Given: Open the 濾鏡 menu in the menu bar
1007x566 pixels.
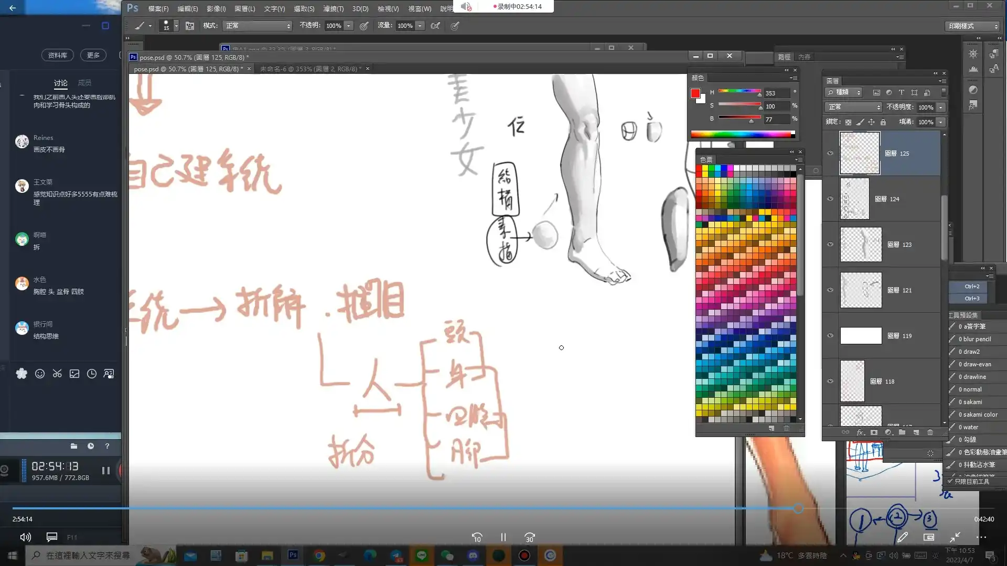Looking at the screenshot, I should (335, 9).
